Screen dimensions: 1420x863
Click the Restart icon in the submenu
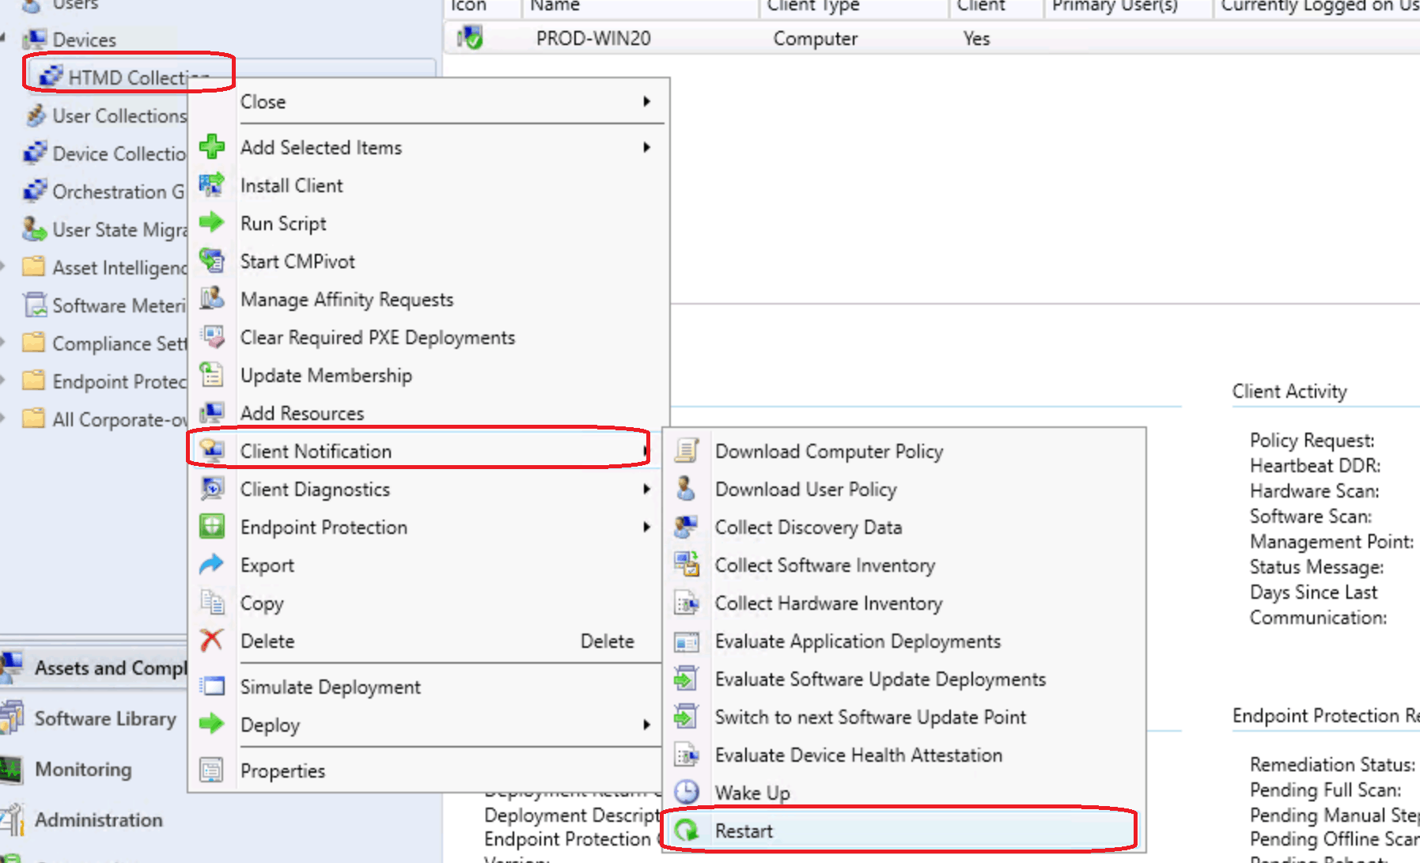click(x=687, y=831)
